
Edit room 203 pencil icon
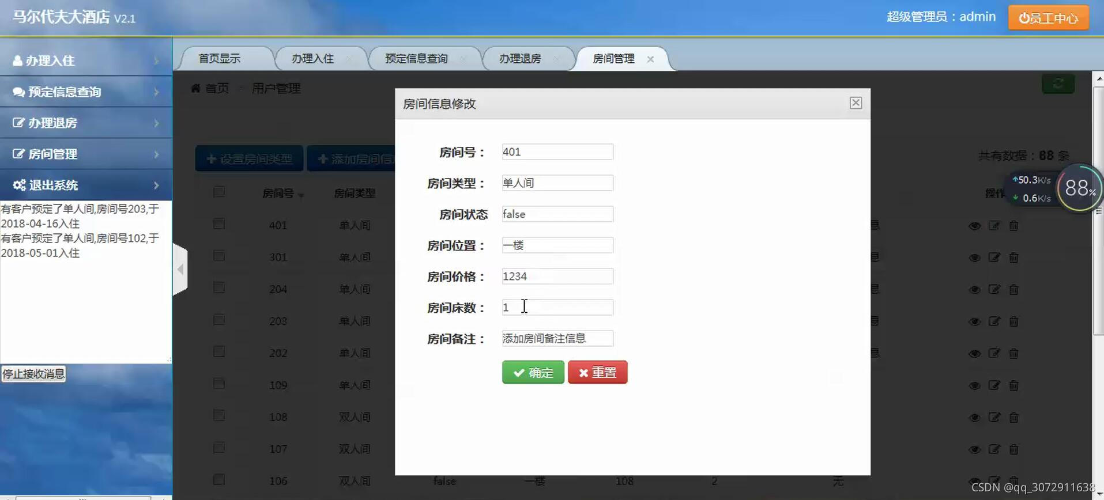pyautogui.click(x=994, y=321)
